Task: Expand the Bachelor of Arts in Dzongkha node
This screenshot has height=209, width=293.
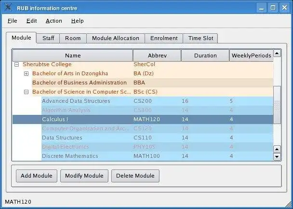Action: click(27, 74)
